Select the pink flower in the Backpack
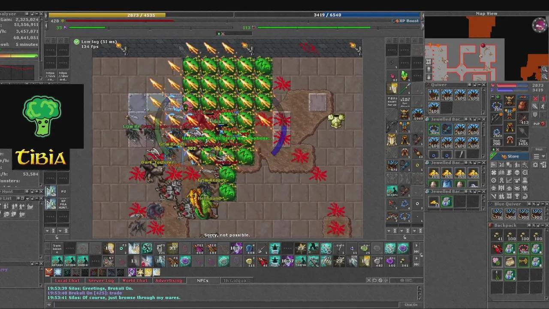This screenshot has height=309, width=549. (497, 261)
